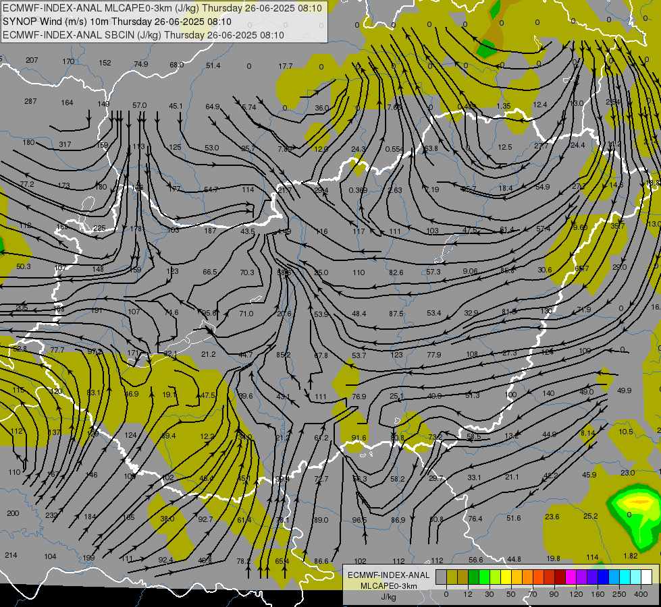Click the legend tick label 160
The image size is (661, 607).
pyautogui.click(x=598, y=594)
